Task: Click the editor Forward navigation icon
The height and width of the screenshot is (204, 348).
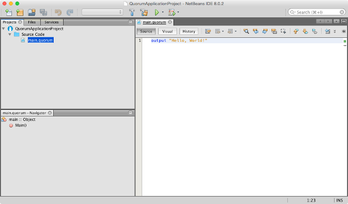Action: coord(230,31)
